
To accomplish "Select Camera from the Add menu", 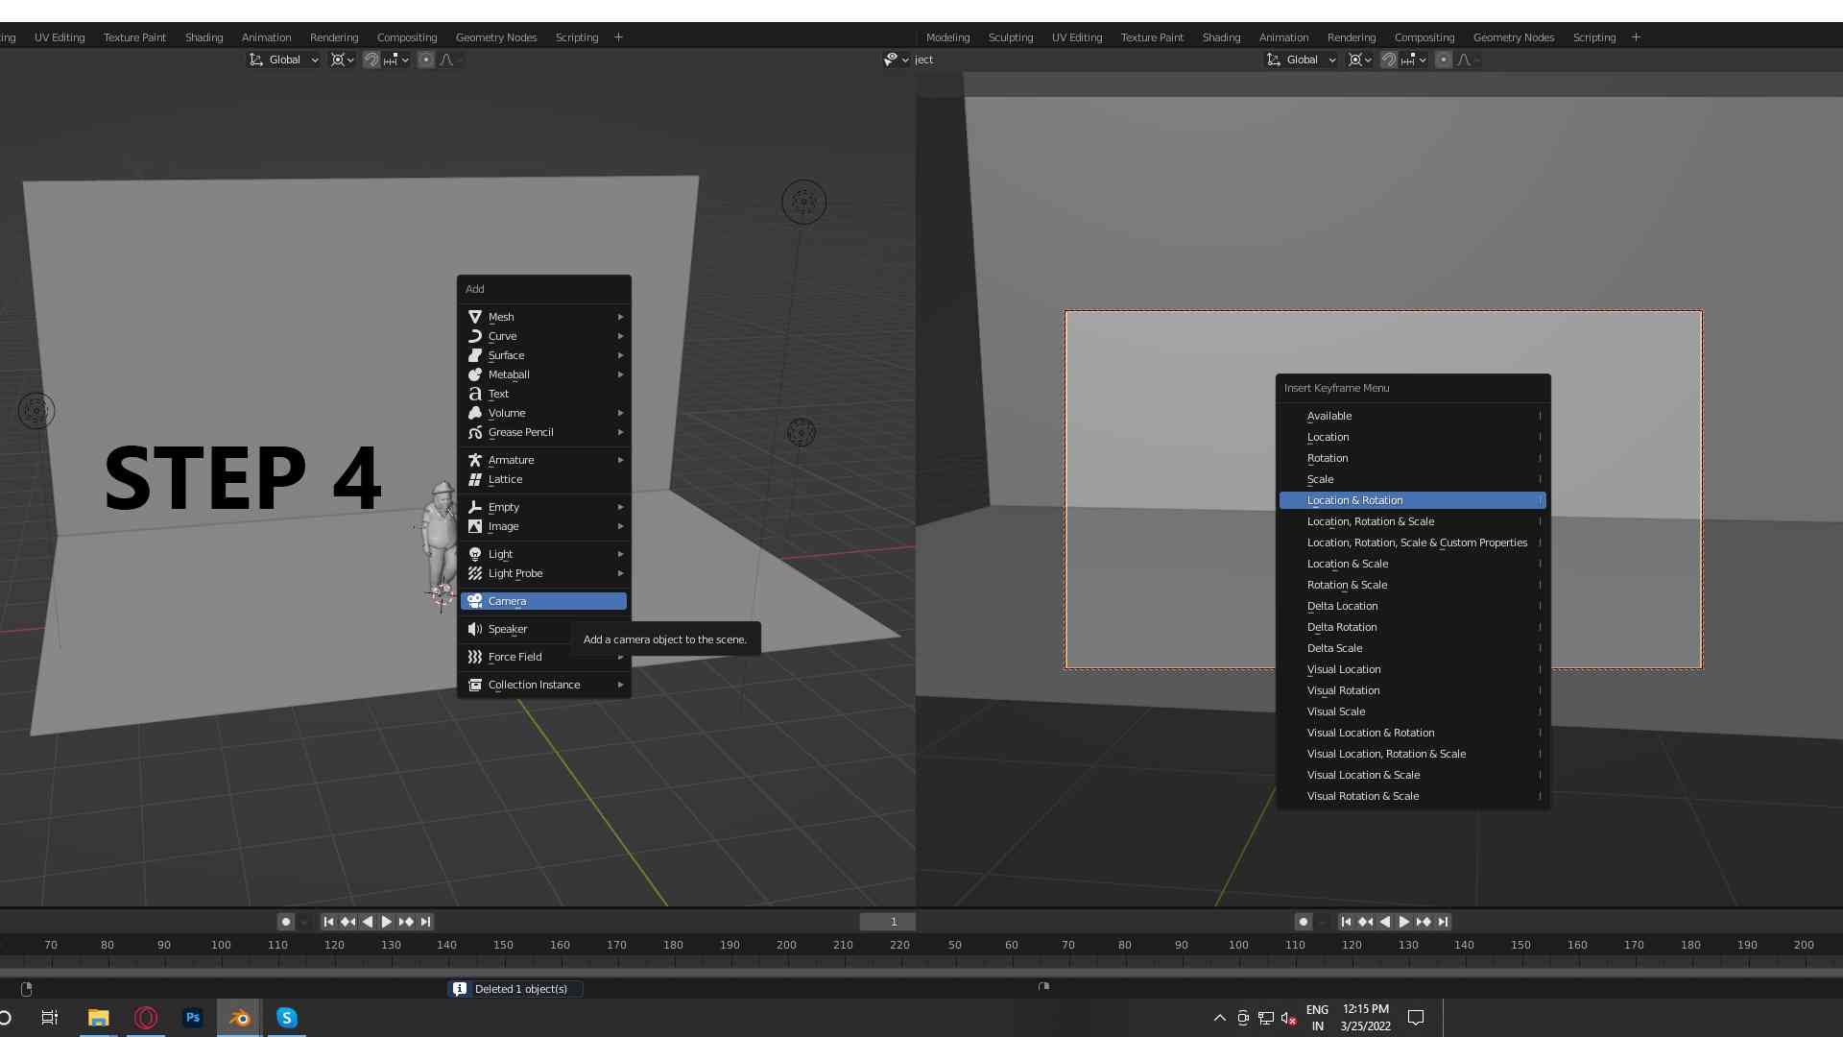I will tap(543, 600).
